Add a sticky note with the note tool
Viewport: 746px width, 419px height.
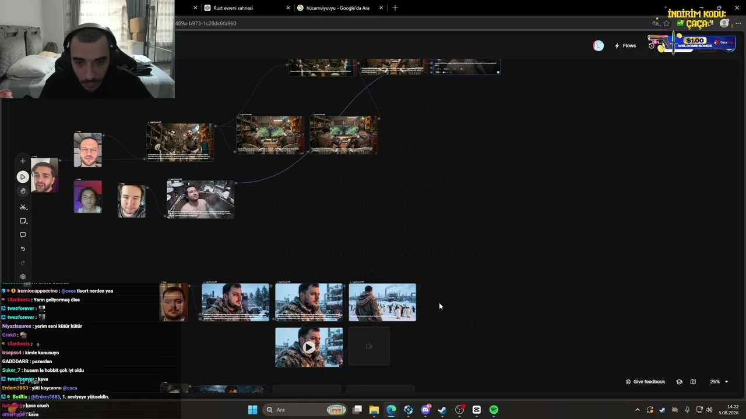tap(23, 221)
